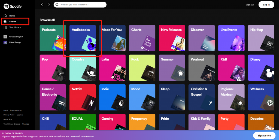Open the Netflix category tile
279x140 pixels.
pos(83,97)
